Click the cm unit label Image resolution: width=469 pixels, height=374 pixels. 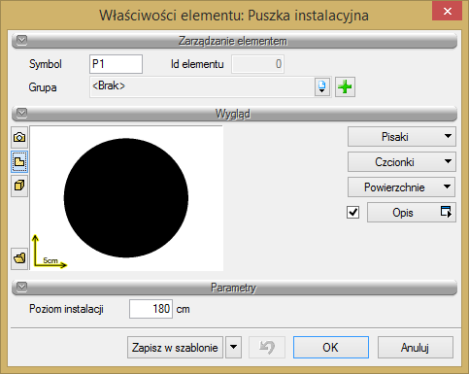(x=183, y=309)
